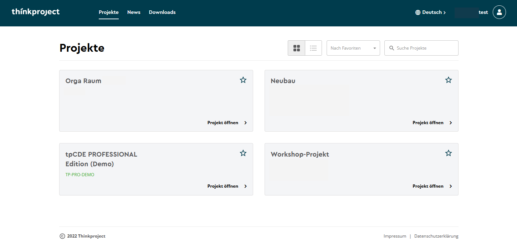The height and width of the screenshot is (244, 517).
Task: Mark Workshop-Projekt as favorite
Action: point(449,153)
